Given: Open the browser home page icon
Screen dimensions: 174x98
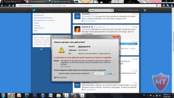Looking at the screenshot, I should 13,5.
